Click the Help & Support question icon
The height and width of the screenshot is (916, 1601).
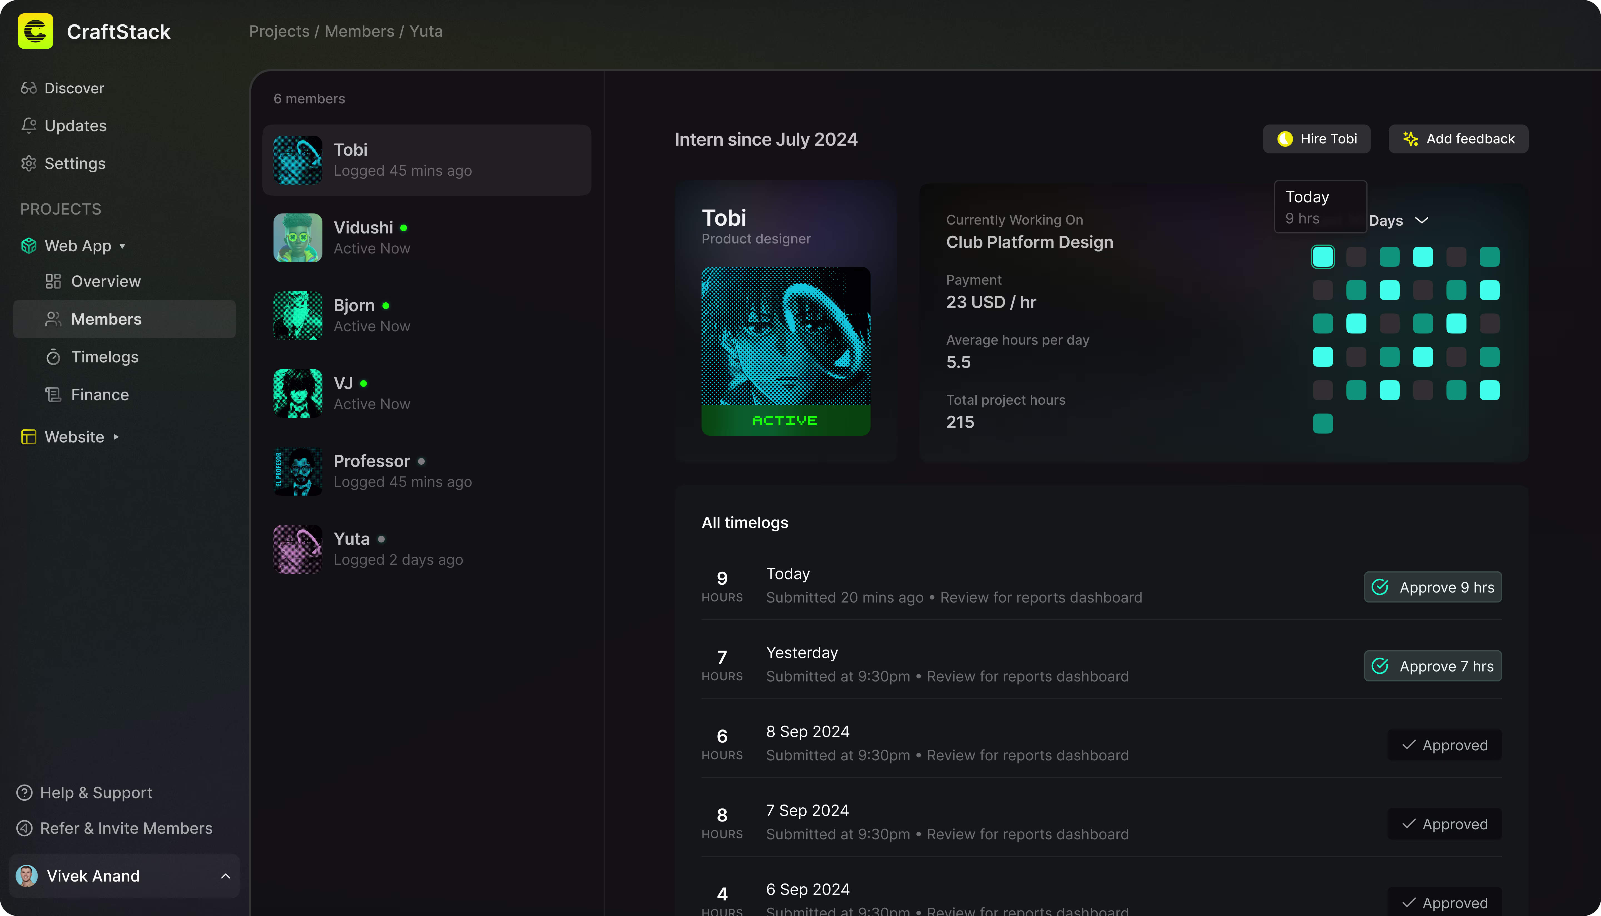point(24,793)
